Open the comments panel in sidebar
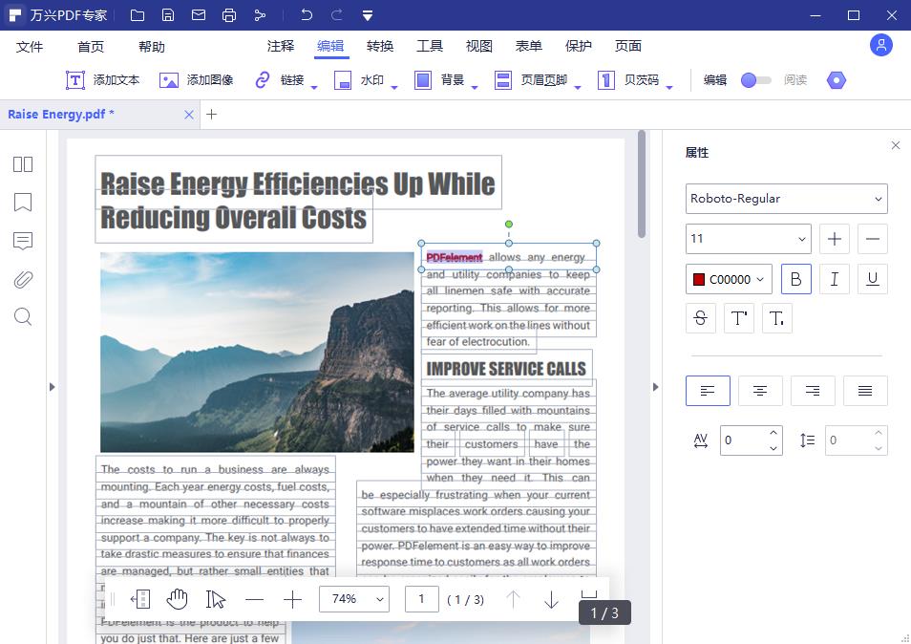This screenshot has height=644, width=911. pos(23,241)
